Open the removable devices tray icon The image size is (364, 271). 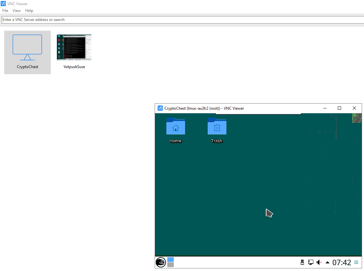pos(302,262)
